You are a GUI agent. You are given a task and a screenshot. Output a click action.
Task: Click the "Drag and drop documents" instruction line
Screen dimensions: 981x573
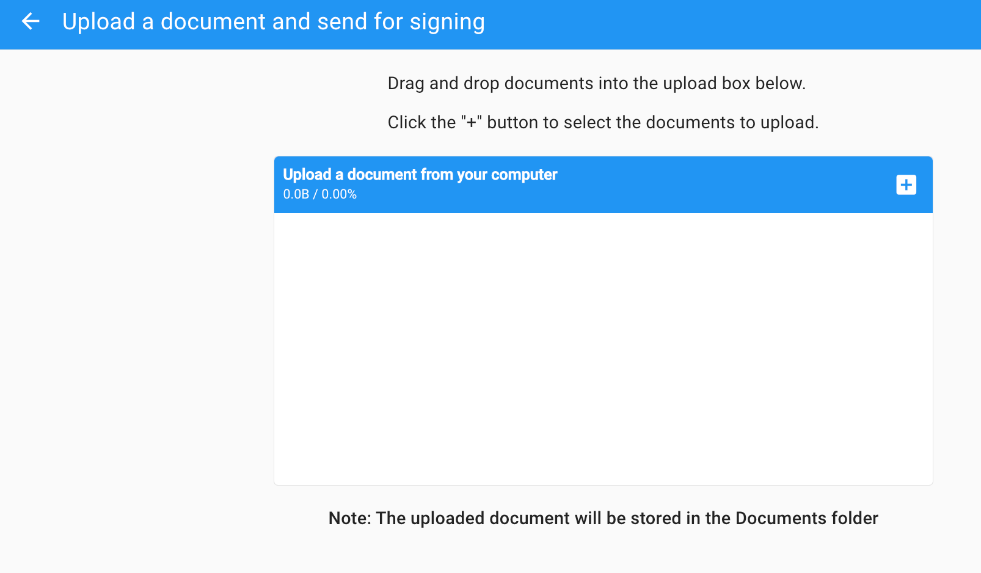(596, 83)
